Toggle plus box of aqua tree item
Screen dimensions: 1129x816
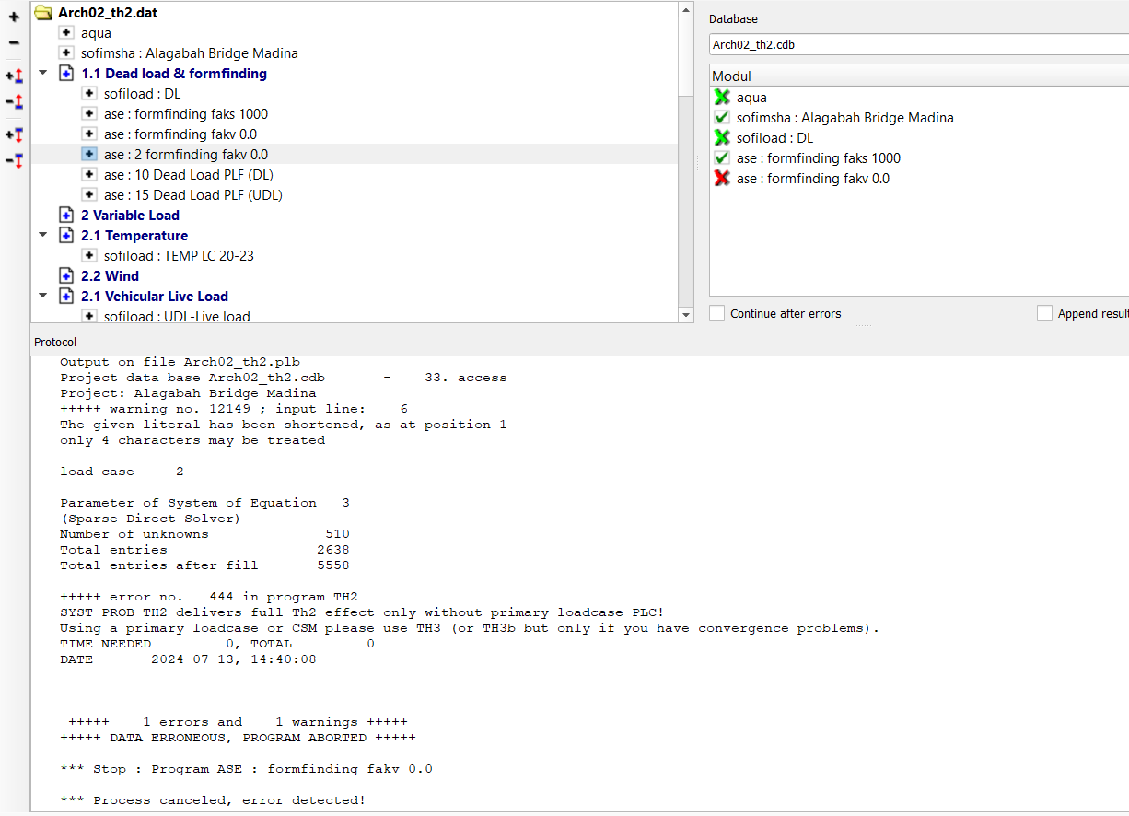(66, 32)
